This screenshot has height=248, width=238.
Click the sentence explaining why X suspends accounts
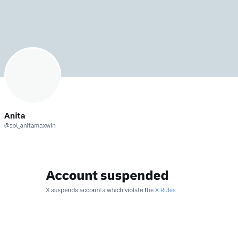point(99,190)
